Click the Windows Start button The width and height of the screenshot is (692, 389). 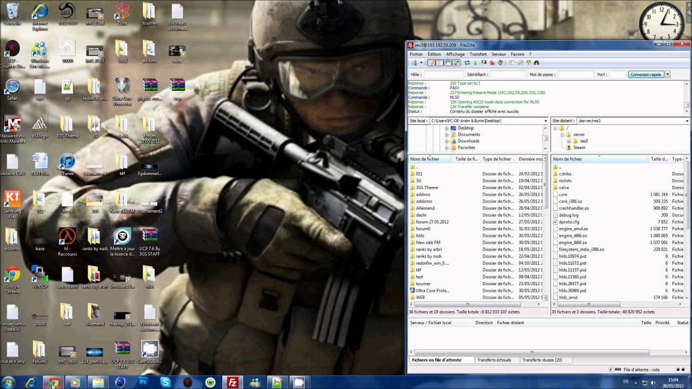(9, 383)
